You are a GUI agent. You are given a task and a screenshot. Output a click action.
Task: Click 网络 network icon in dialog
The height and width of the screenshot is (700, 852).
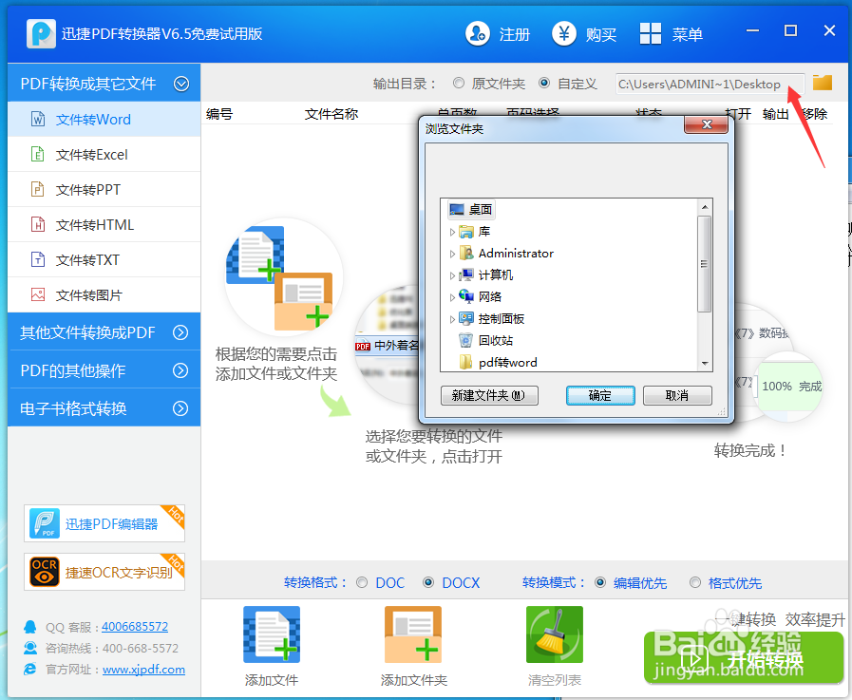466,296
